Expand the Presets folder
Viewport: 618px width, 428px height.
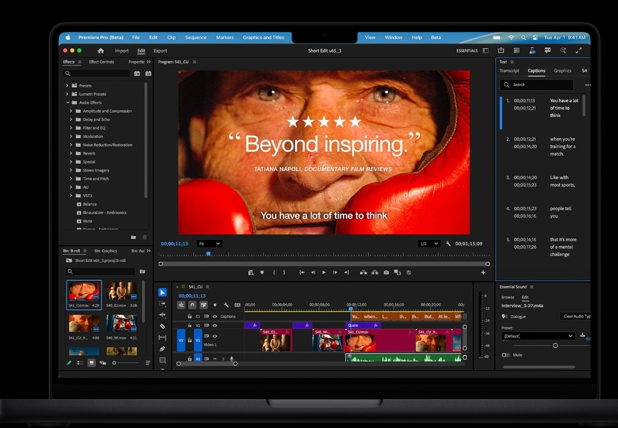click(x=67, y=85)
